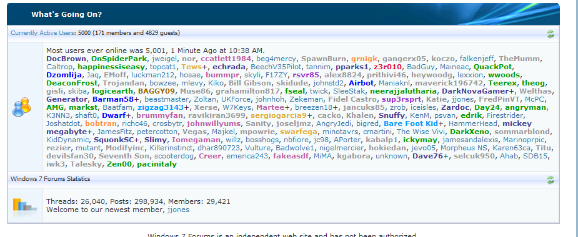The height and width of the screenshot is (237, 578).
Task: Open Airbot's profile
Action: 361,83
